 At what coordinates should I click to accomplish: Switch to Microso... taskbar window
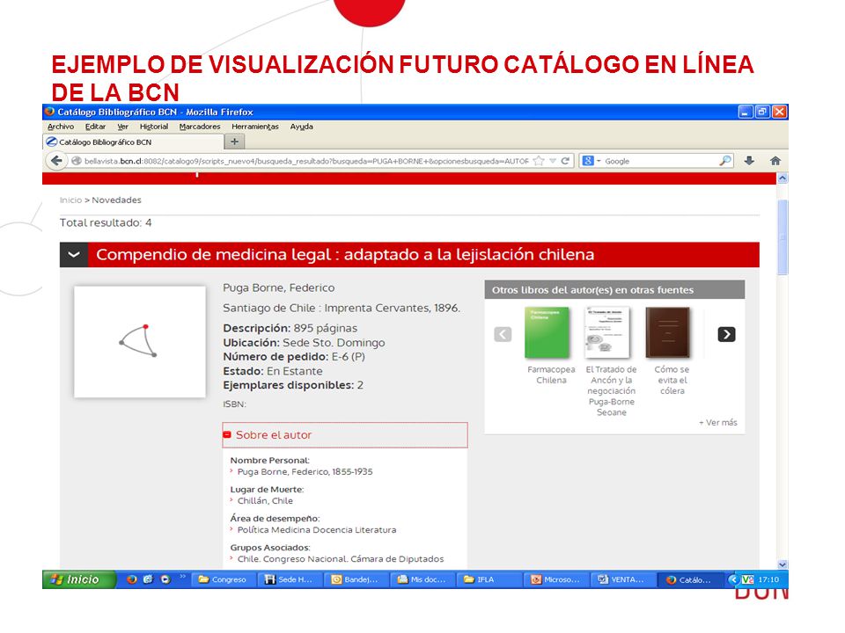[555, 579]
